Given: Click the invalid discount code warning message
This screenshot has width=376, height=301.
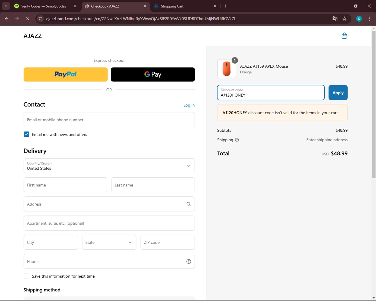Looking at the screenshot, I should coord(282,113).
